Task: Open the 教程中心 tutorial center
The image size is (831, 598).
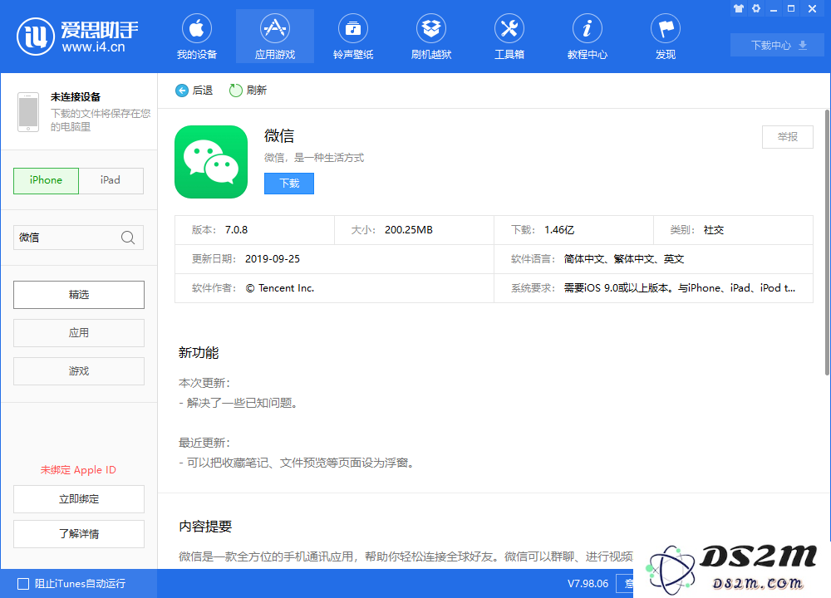Action: 588,37
